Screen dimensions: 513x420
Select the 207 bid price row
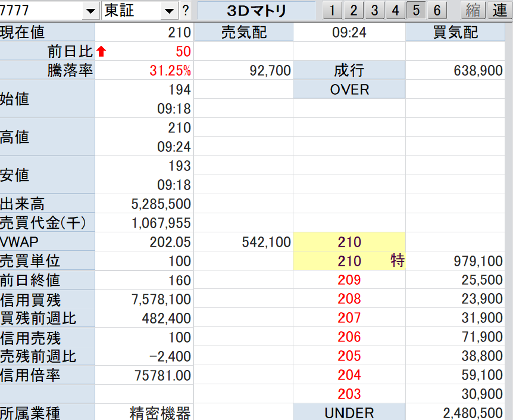point(349,318)
